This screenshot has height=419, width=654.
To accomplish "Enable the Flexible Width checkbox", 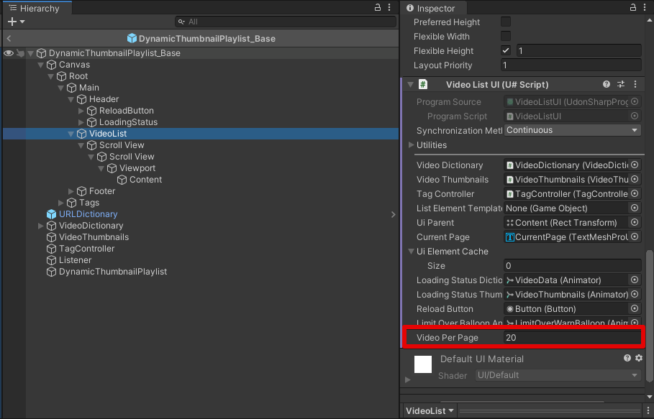I will (x=506, y=37).
